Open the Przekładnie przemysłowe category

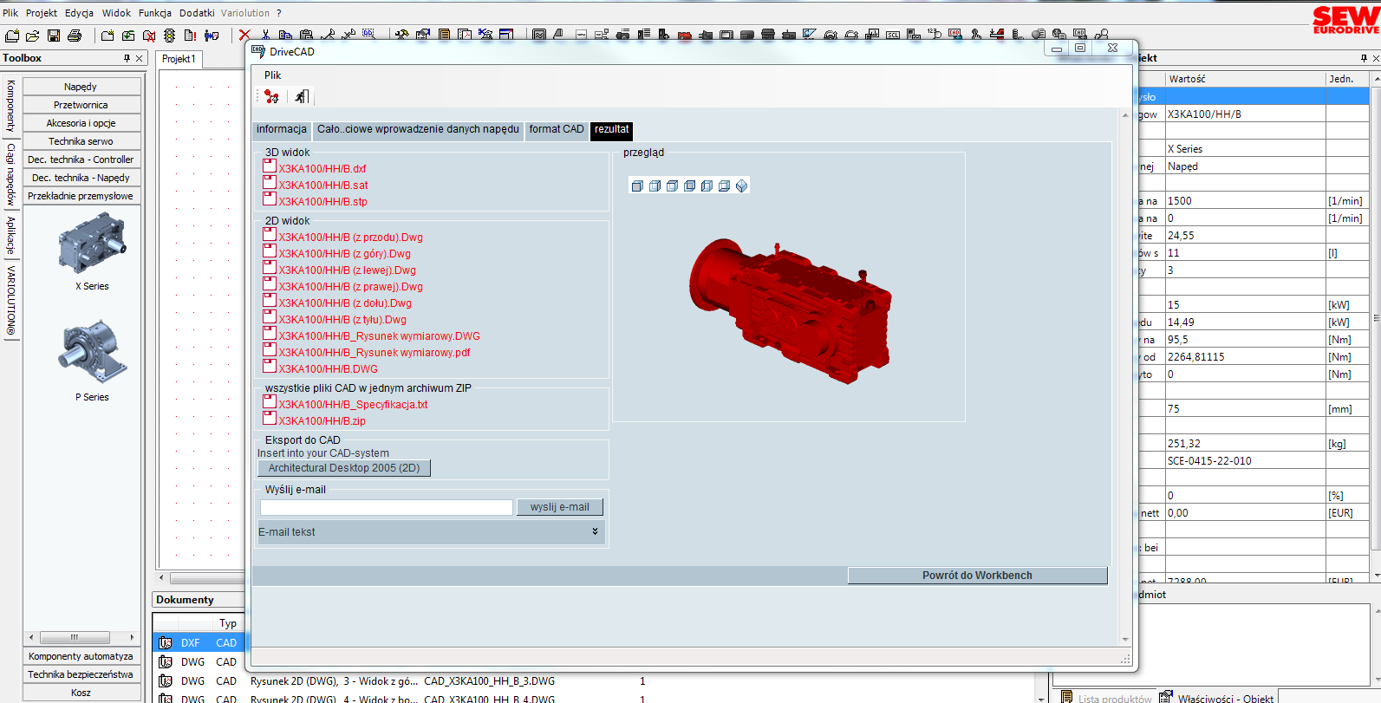[81, 196]
